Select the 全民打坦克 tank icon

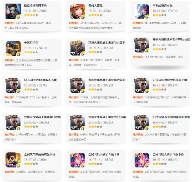pos(13,48)
